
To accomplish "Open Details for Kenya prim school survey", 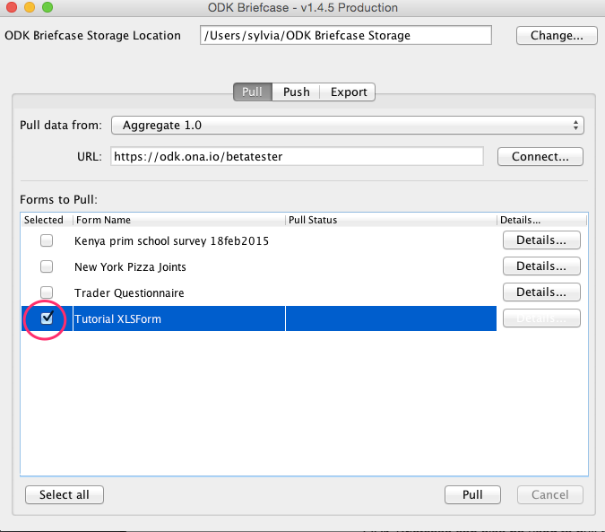I will (541, 240).
